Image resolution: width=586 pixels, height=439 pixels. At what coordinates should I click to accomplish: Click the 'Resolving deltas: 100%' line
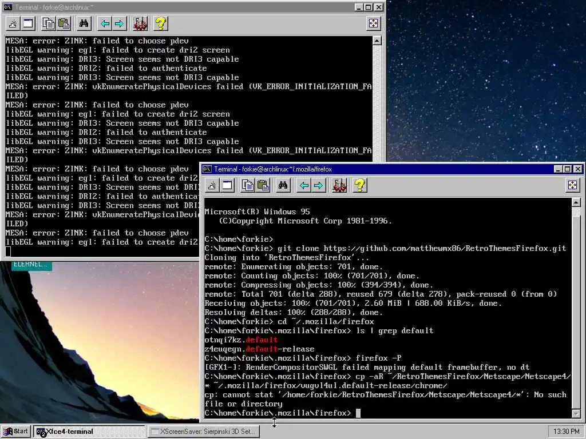(x=294, y=313)
